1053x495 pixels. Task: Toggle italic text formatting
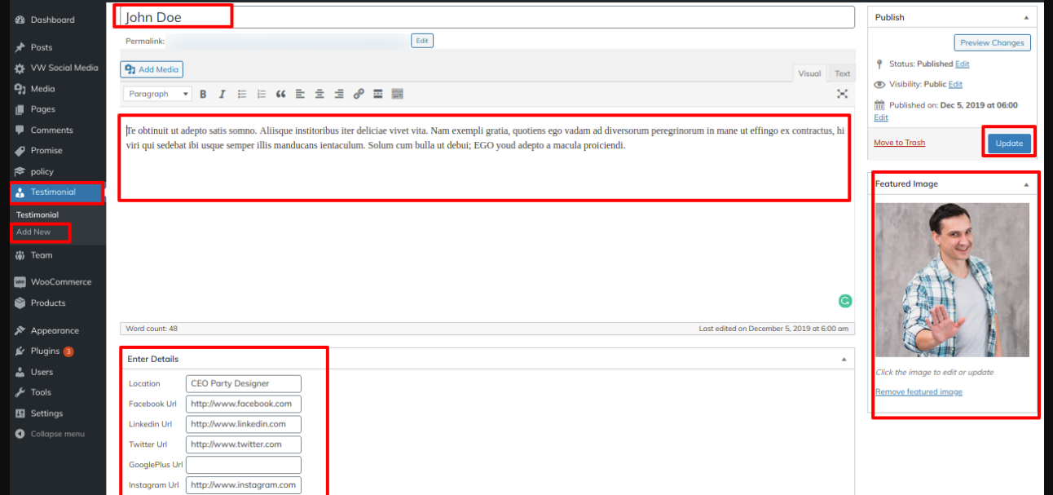tap(222, 95)
